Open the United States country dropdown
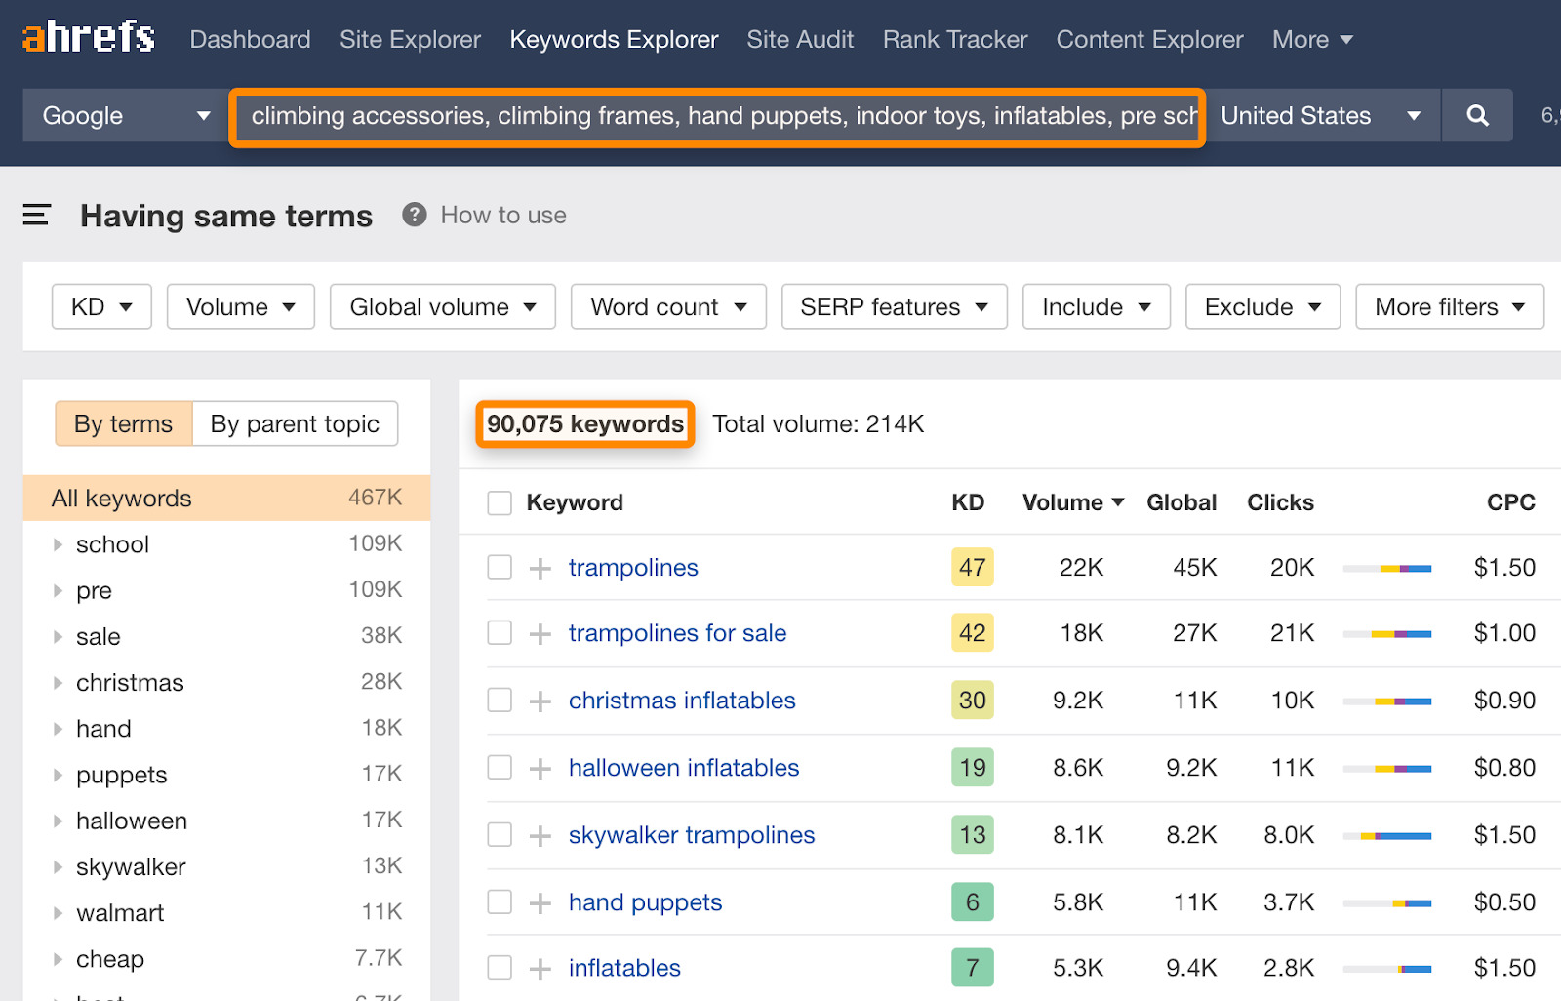The width and height of the screenshot is (1561, 1001). [1323, 115]
